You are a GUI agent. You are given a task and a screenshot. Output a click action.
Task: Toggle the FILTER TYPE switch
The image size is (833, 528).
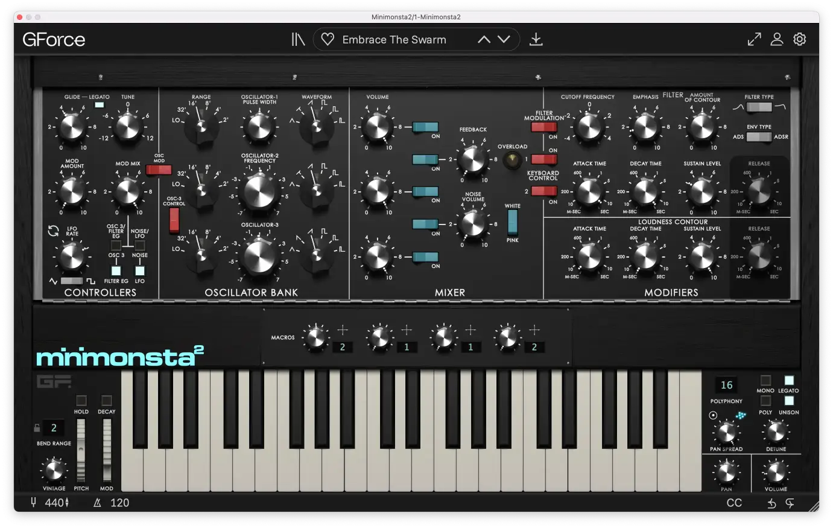759,107
